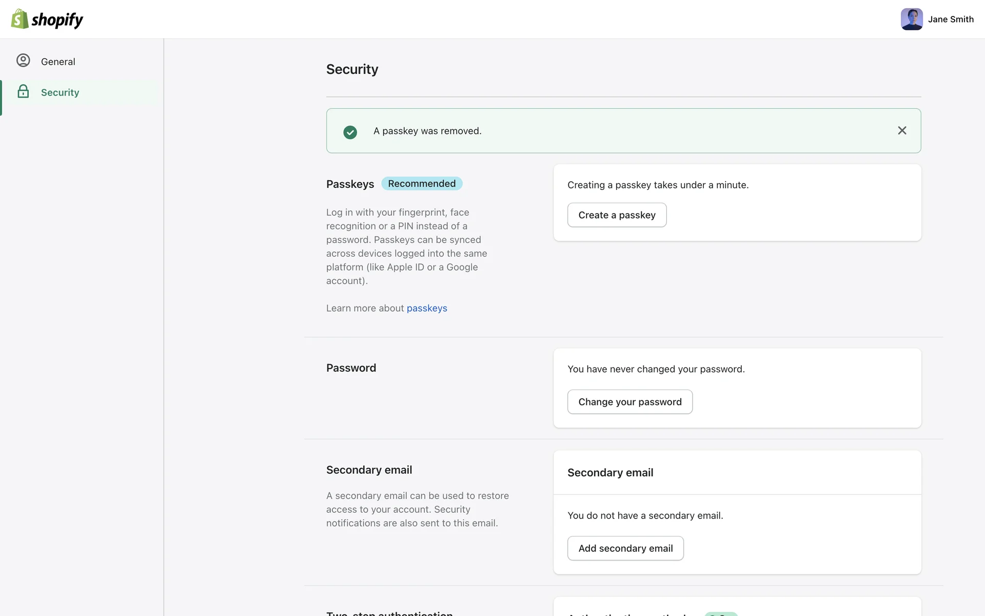Click the Password section heading
Viewport: 985px width, 616px height.
tap(351, 368)
